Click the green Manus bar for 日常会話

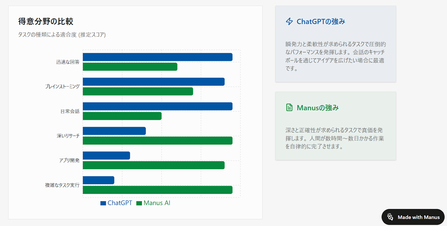pyautogui.click(x=122, y=116)
